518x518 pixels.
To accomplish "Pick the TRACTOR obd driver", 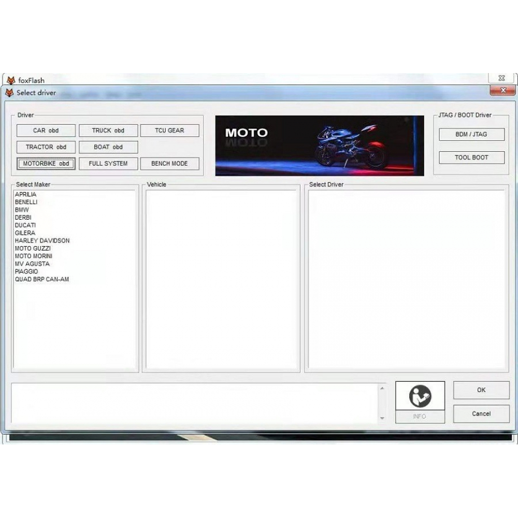I will 46,147.
